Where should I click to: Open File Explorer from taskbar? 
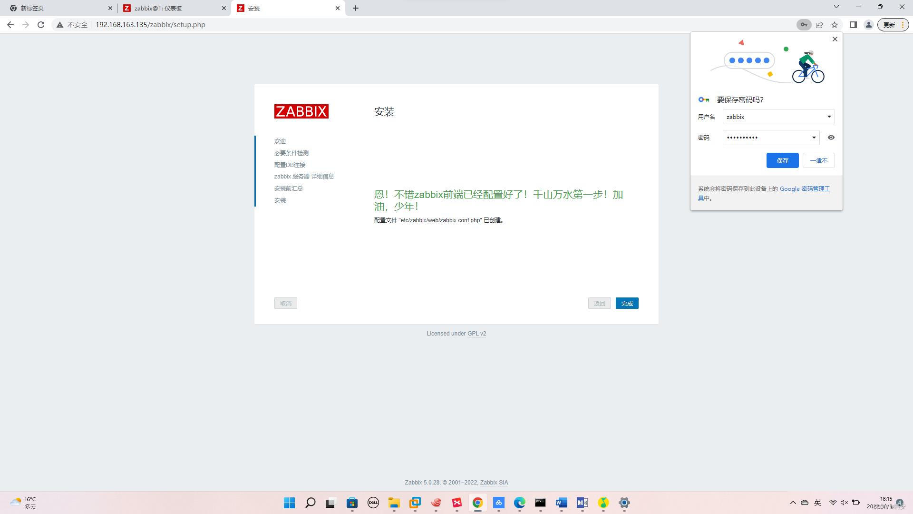pyautogui.click(x=394, y=503)
